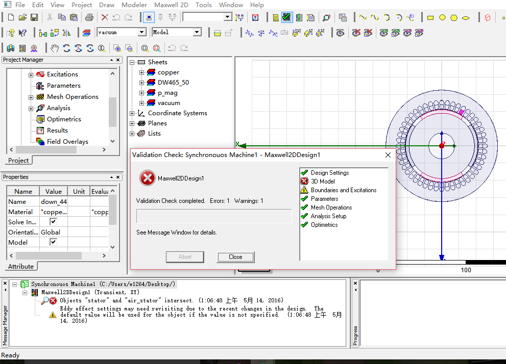Print using the printer icon
This screenshot has width=506, height=364.
(x=89, y=17)
